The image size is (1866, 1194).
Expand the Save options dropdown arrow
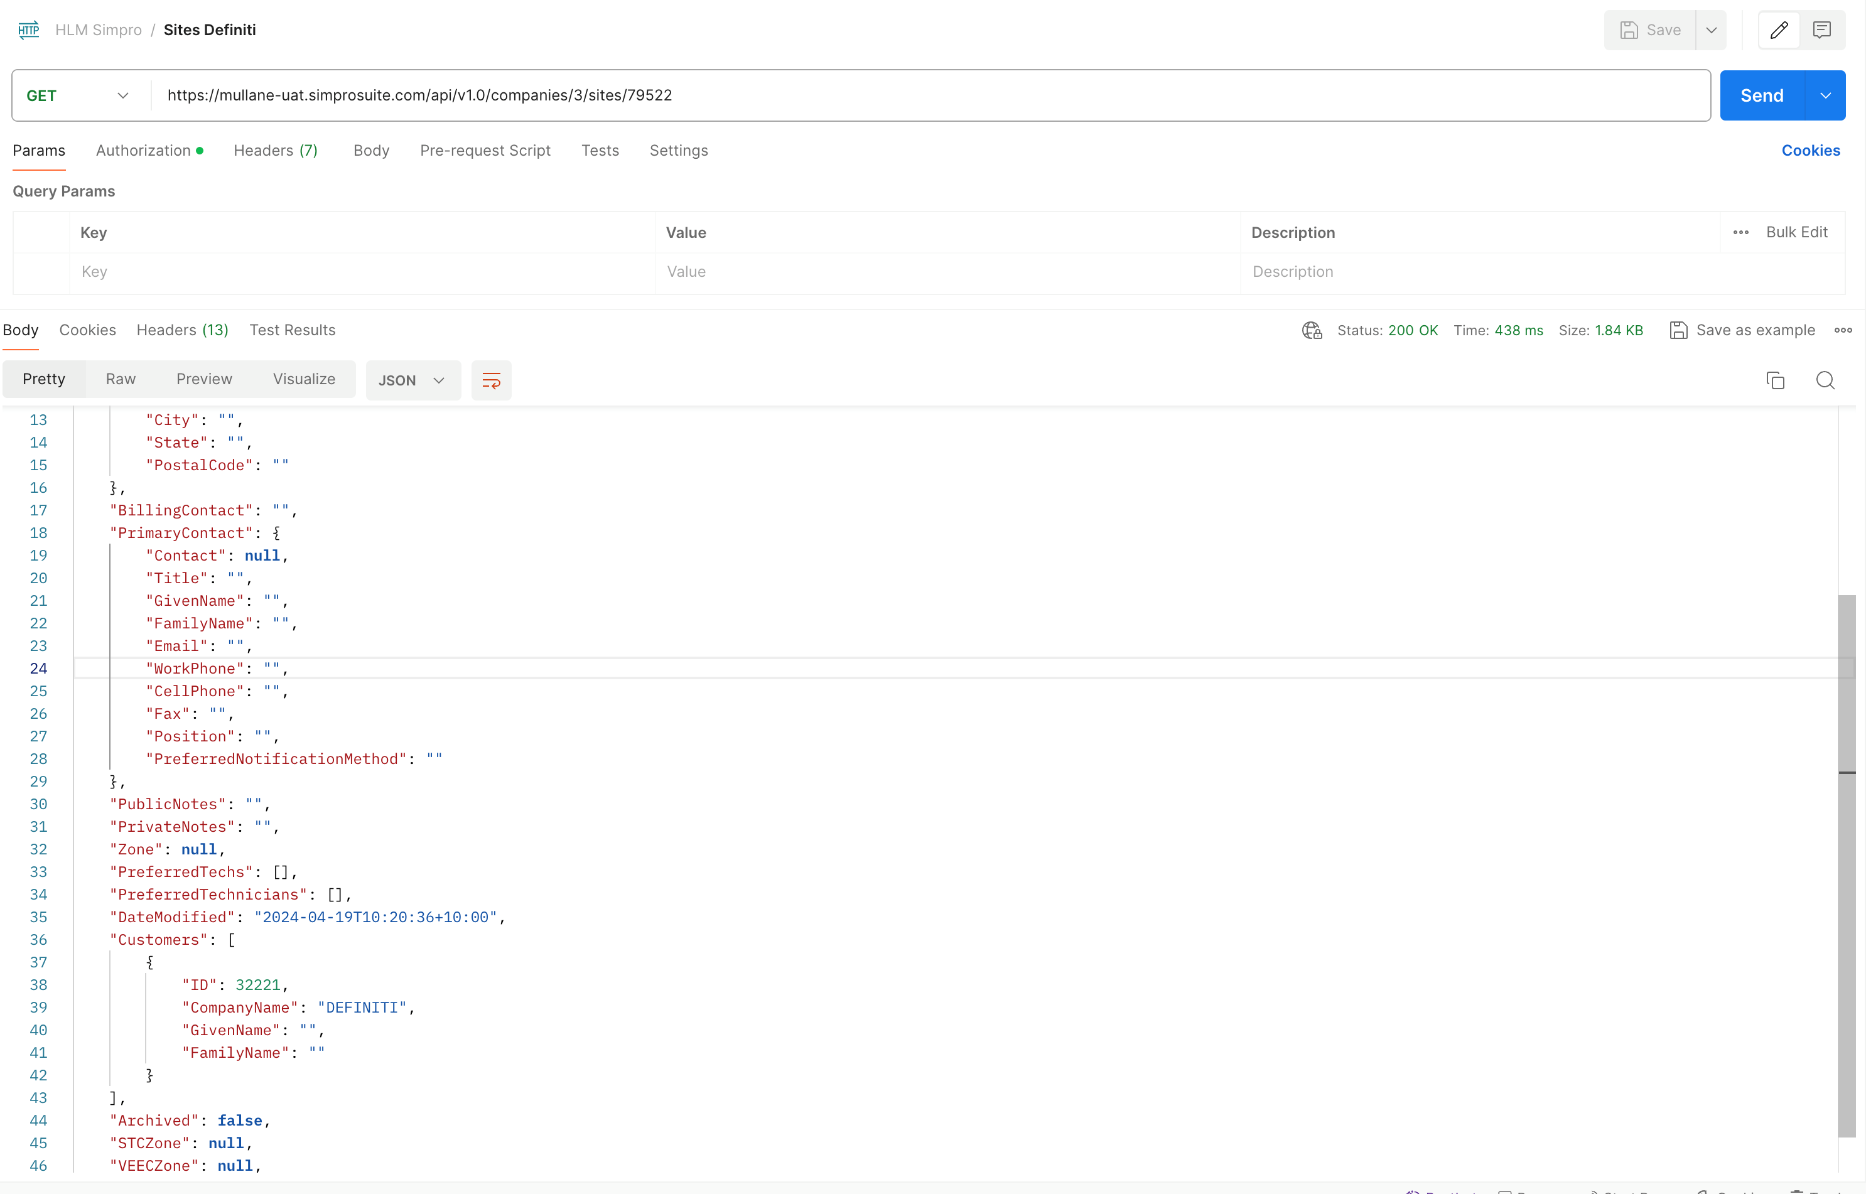1712,30
